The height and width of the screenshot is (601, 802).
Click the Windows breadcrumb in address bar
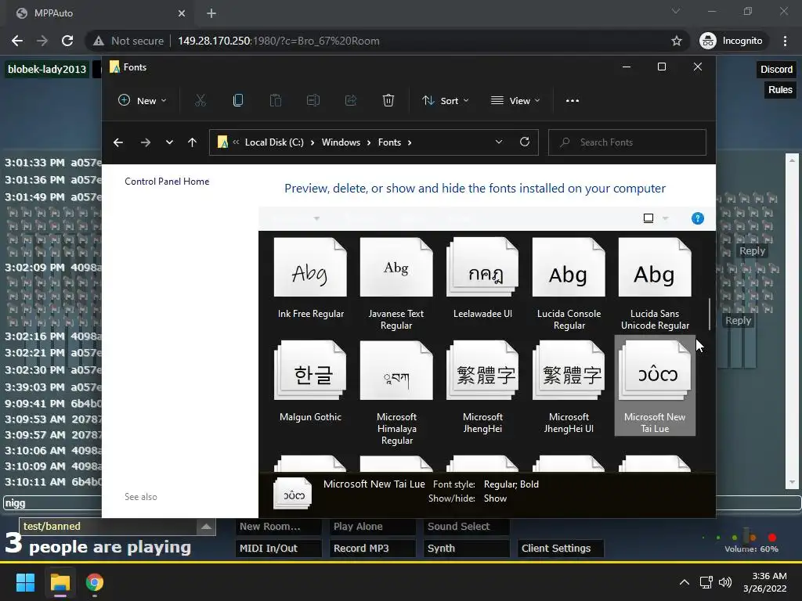(341, 142)
